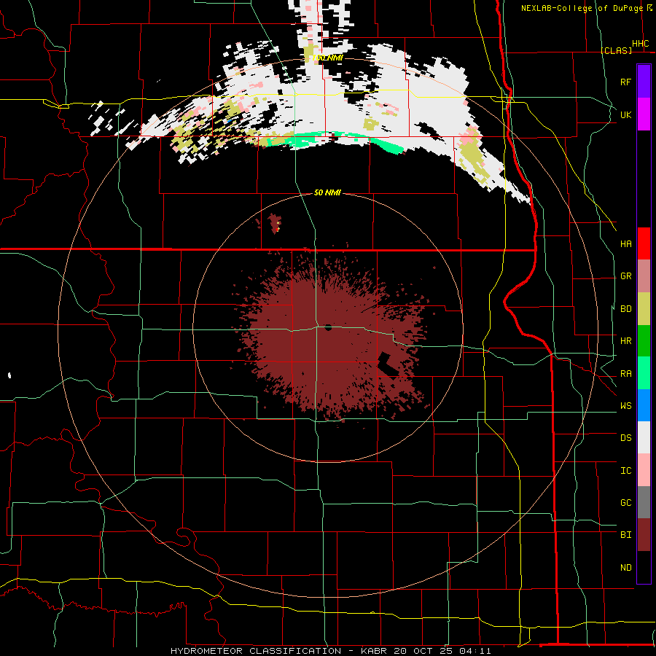This screenshot has width=656, height=656.
Task: Click the black radar site dot at map center
Action: [329, 327]
